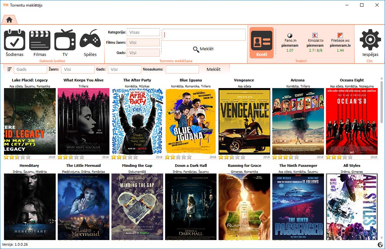Focus the Nosaukums title input field
385x249 pixels.
click(x=182, y=69)
